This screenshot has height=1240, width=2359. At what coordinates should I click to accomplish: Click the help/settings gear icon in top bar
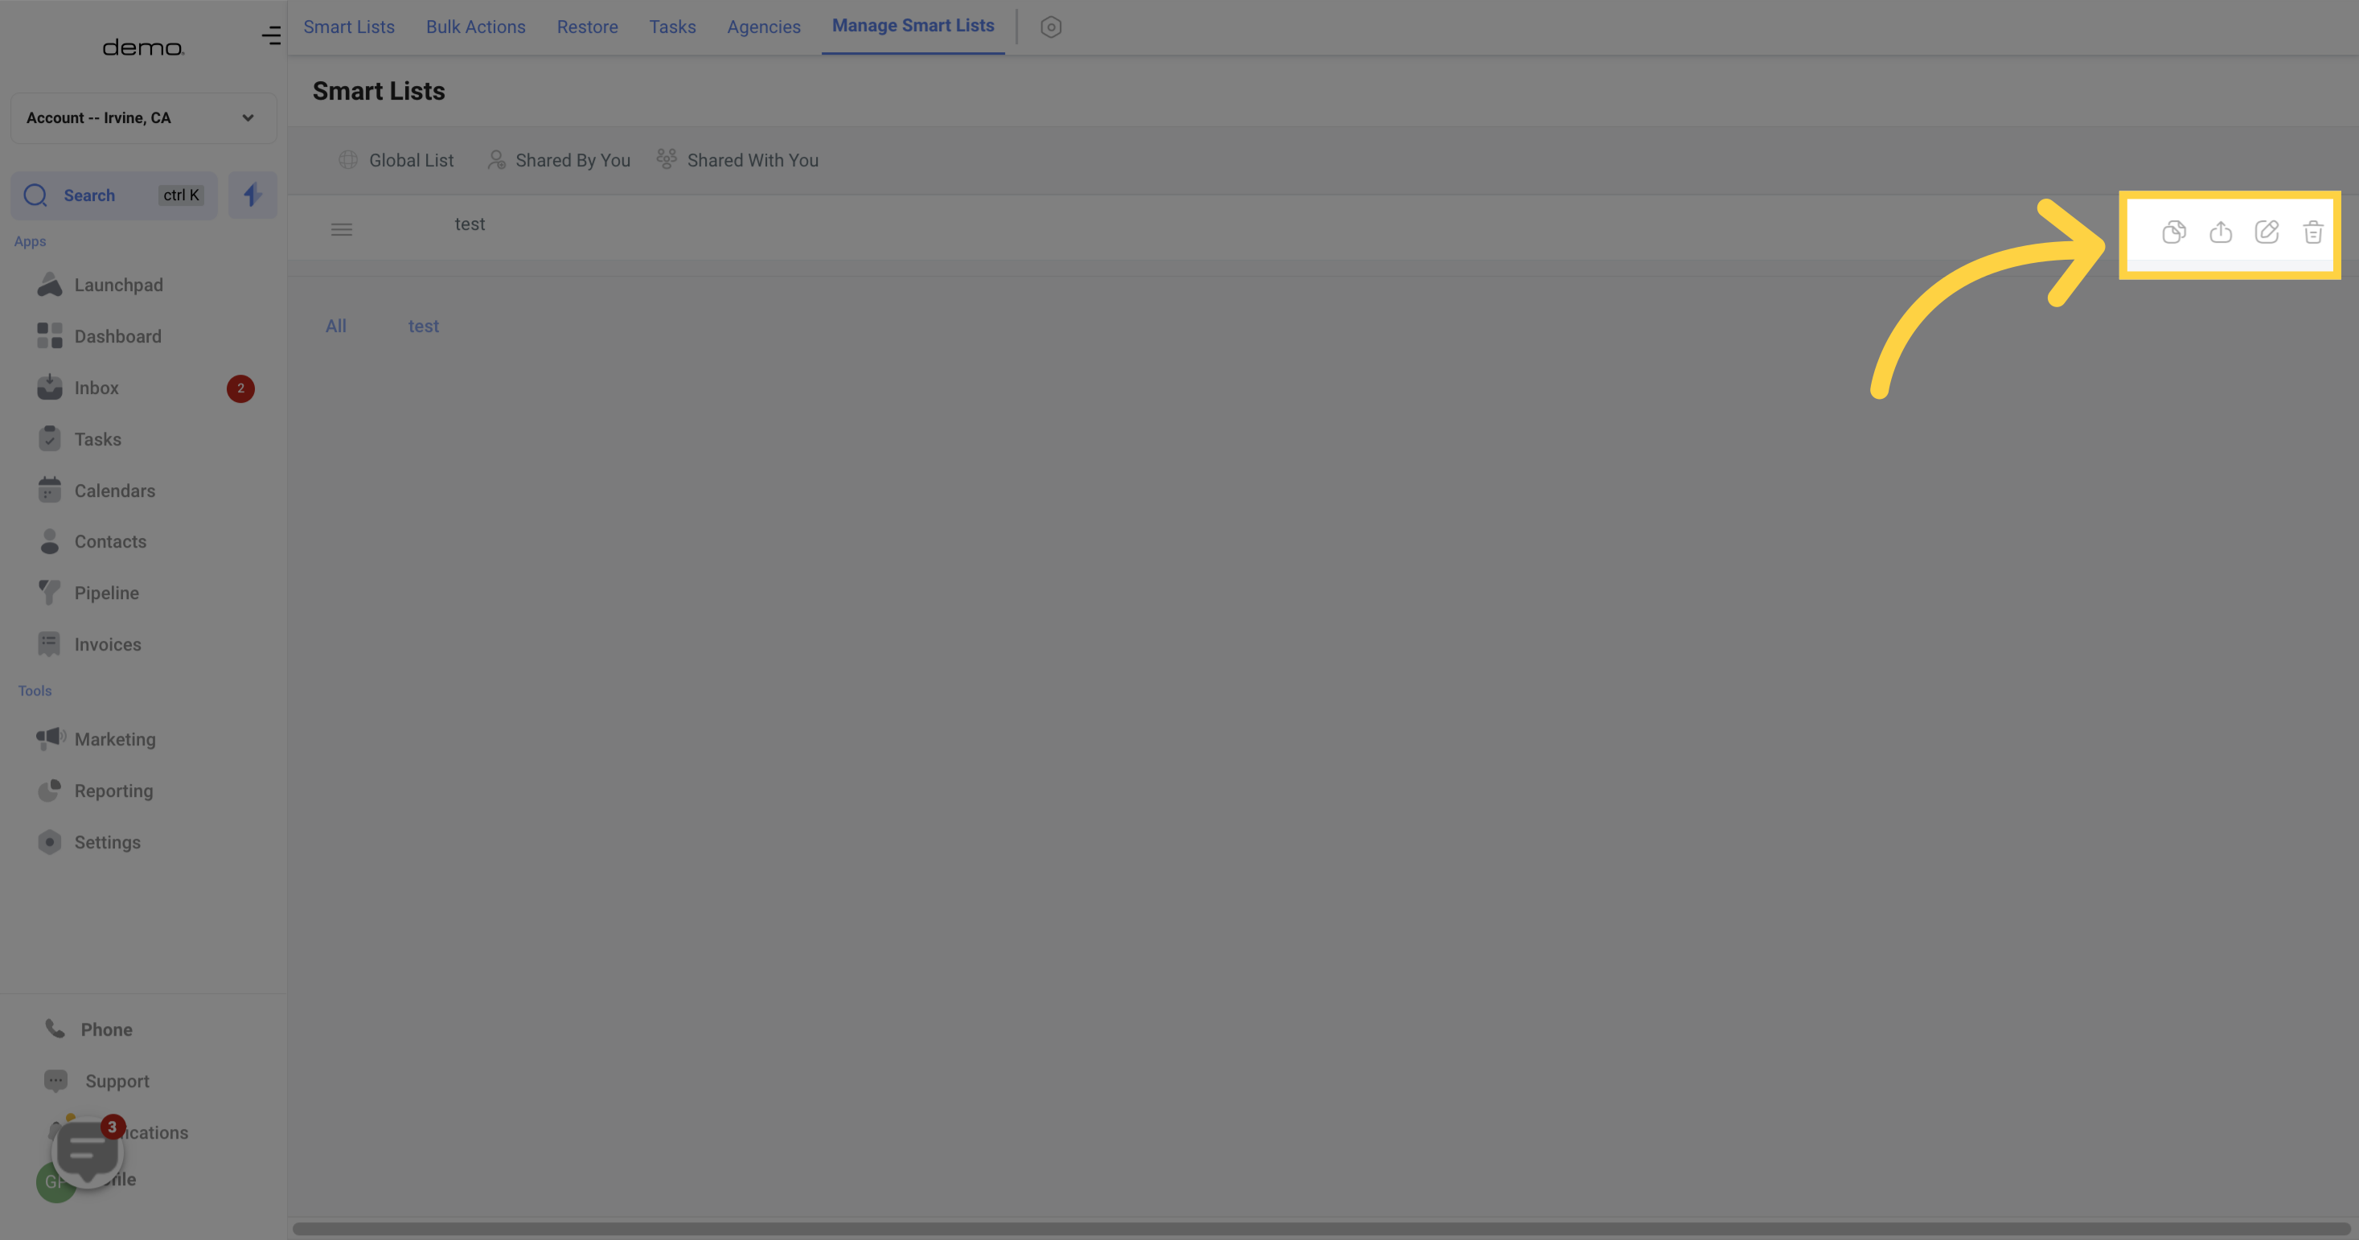(x=1052, y=27)
